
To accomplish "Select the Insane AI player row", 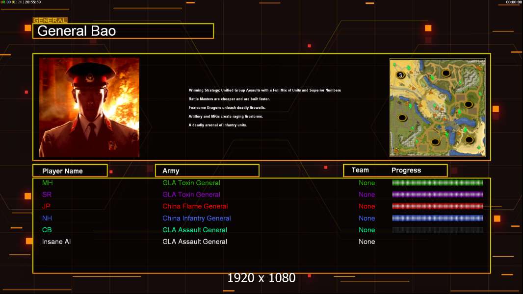I will click(261, 242).
